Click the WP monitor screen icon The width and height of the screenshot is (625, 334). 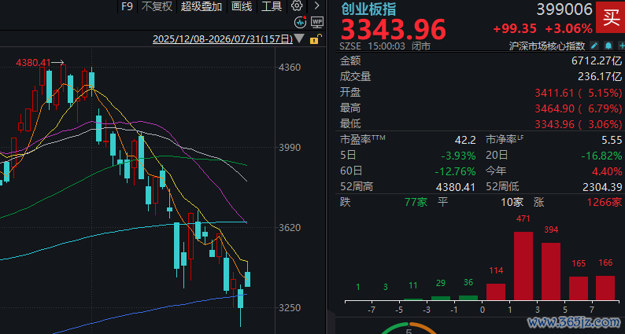tap(317, 22)
